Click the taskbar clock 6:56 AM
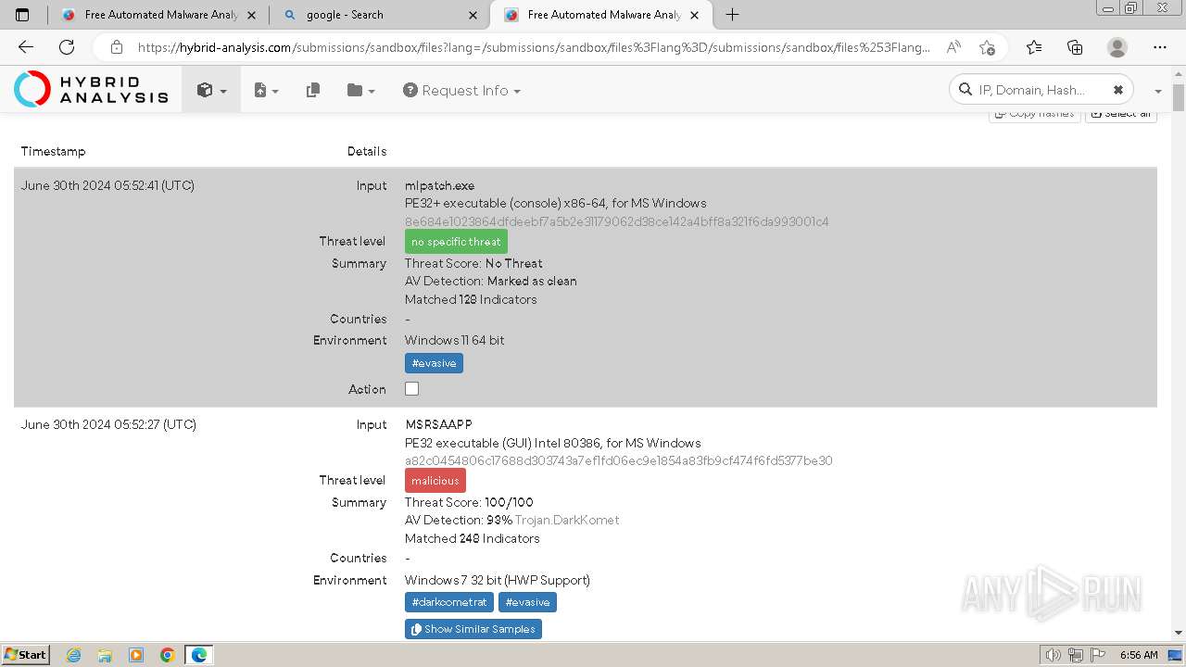This screenshot has width=1186, height=667. pos(1139,655)
